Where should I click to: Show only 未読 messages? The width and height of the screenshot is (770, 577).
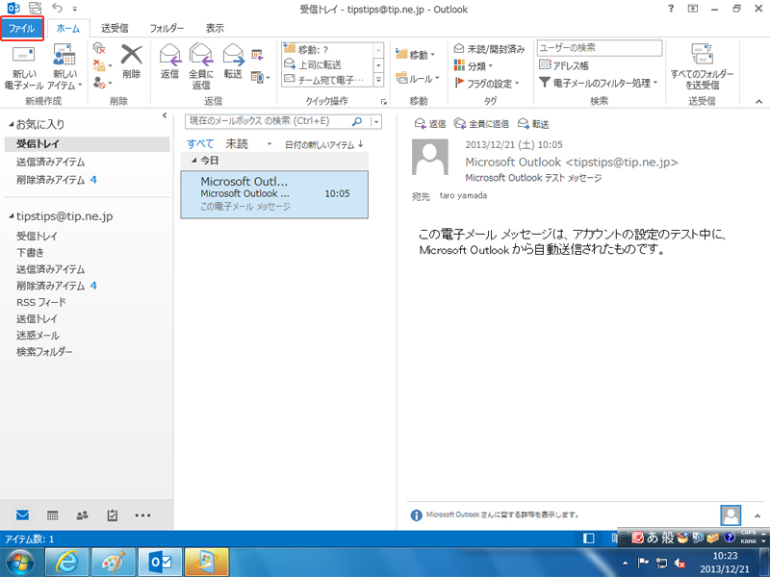click(x=237, y=143)
